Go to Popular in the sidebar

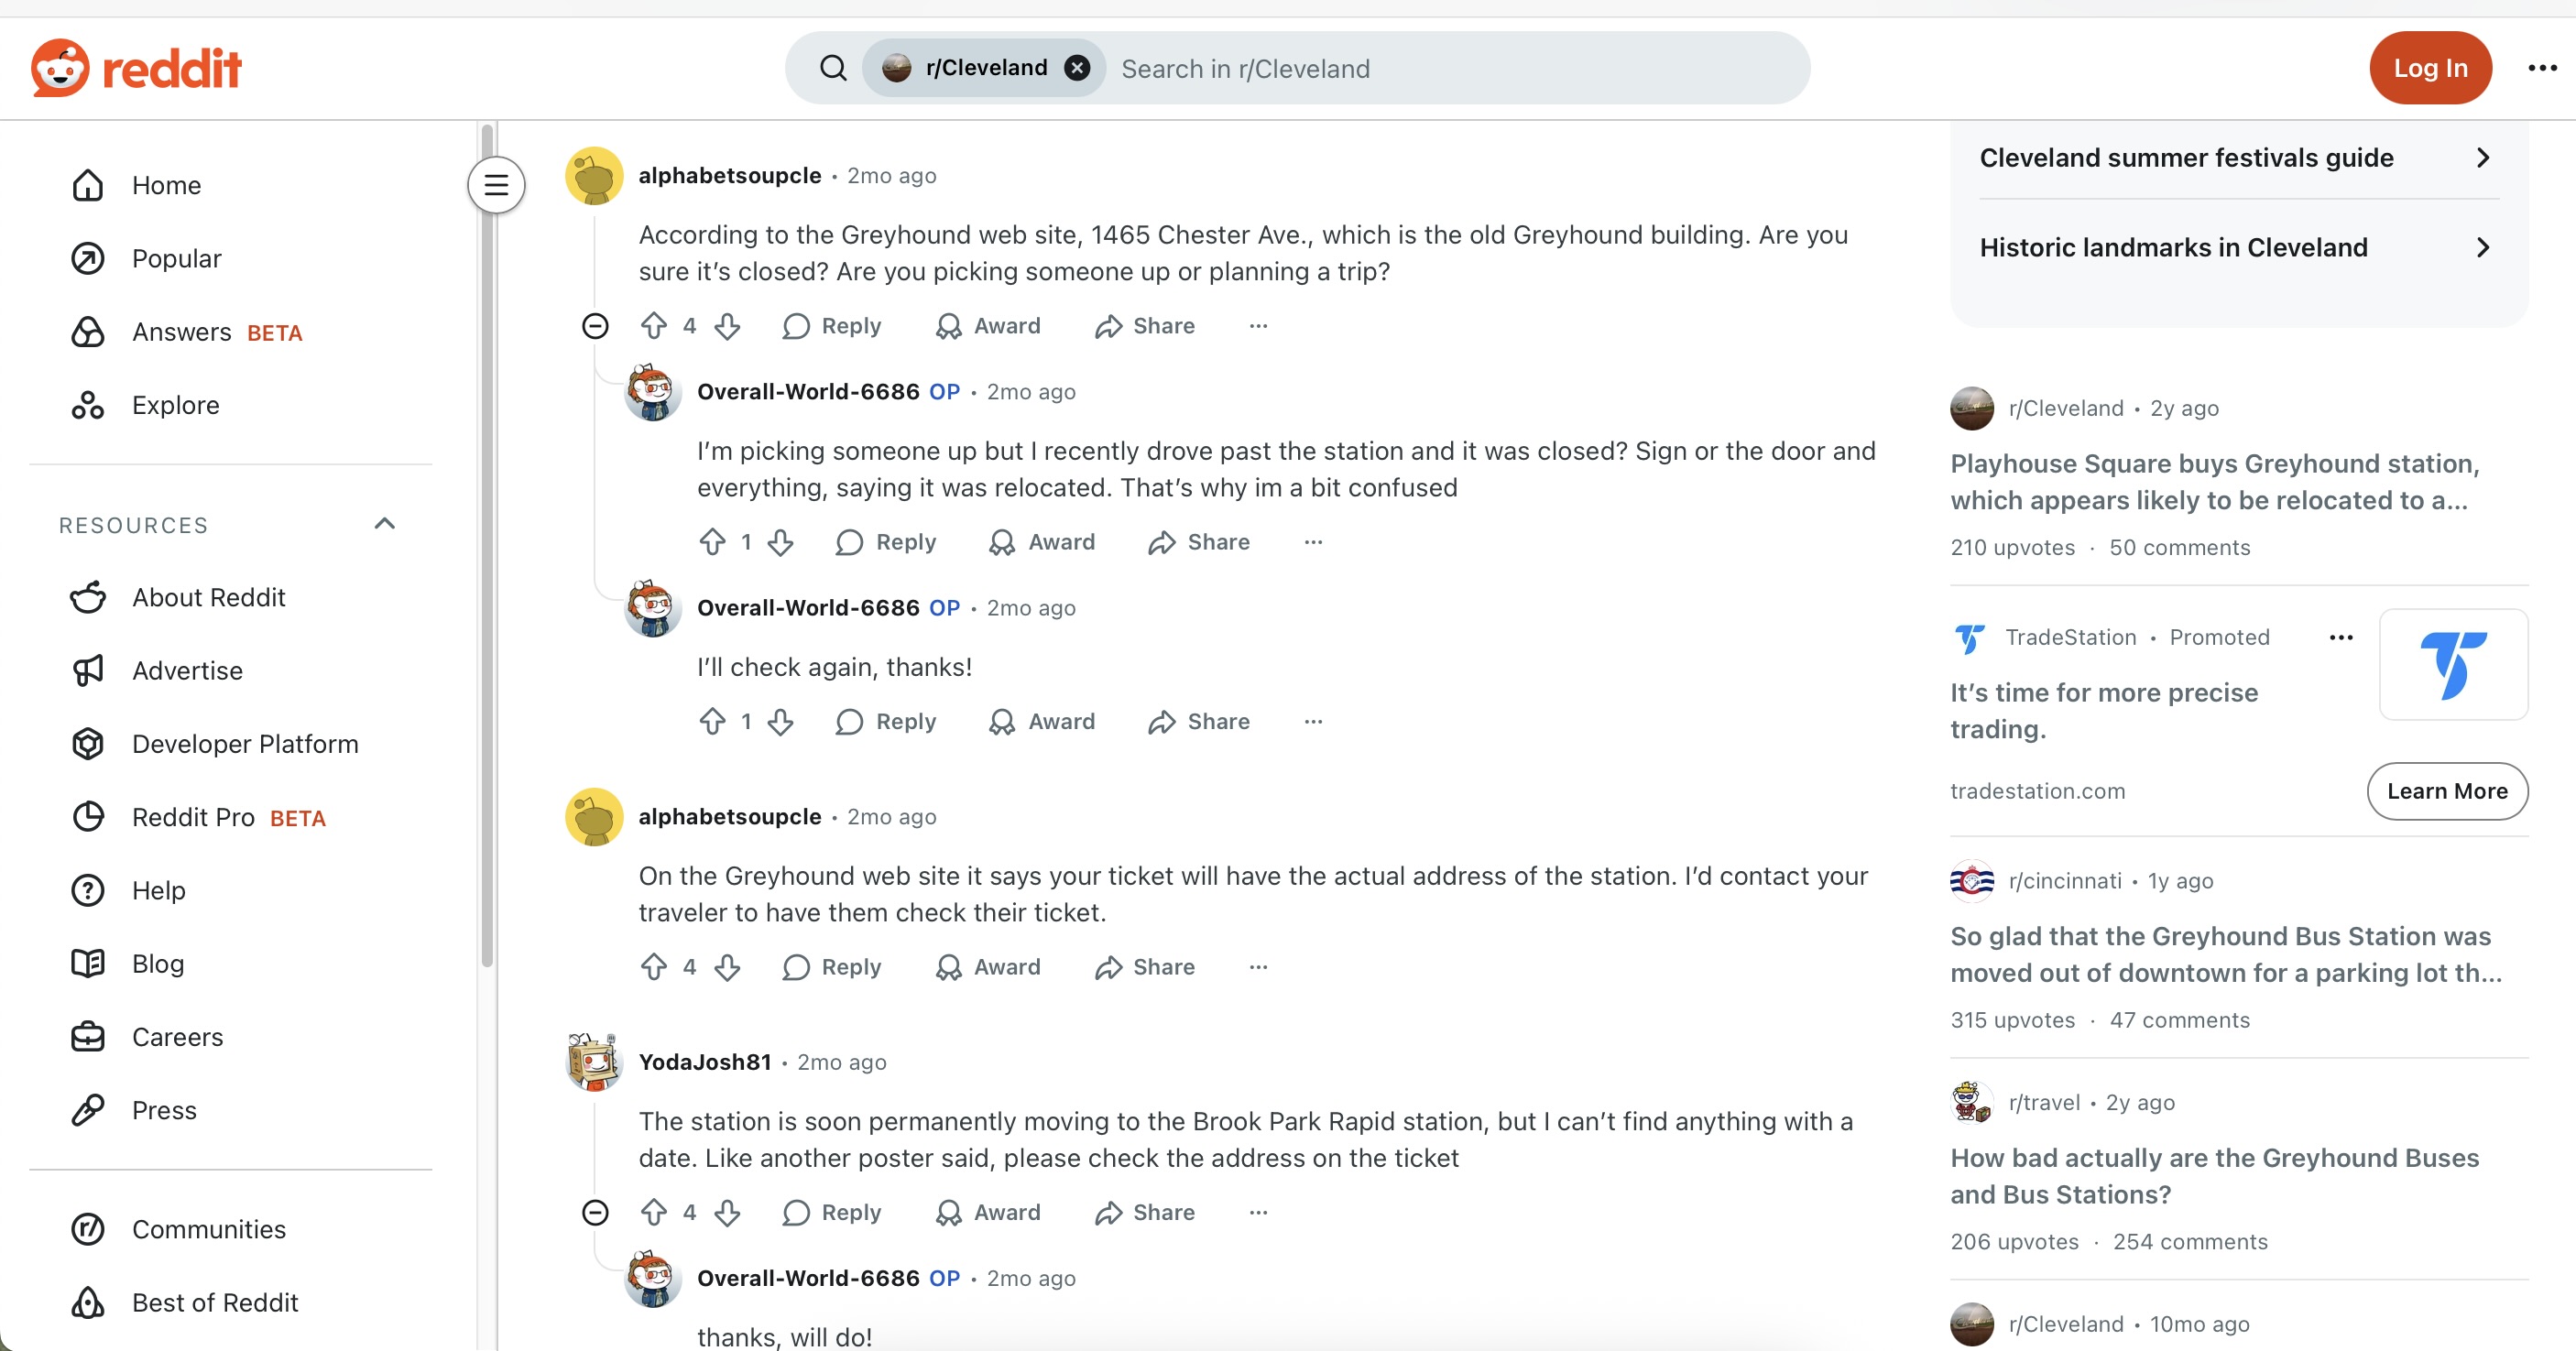tap(176, 259)
